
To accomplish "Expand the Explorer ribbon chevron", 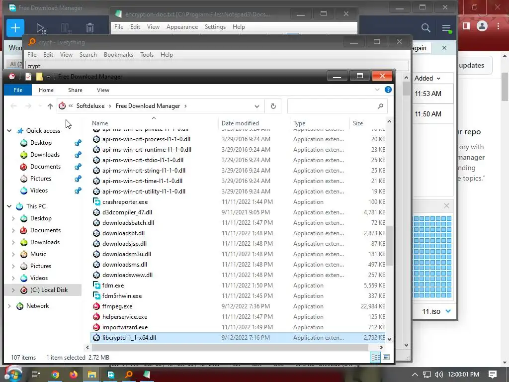I will pyautogui.click(x=377, y=90).
